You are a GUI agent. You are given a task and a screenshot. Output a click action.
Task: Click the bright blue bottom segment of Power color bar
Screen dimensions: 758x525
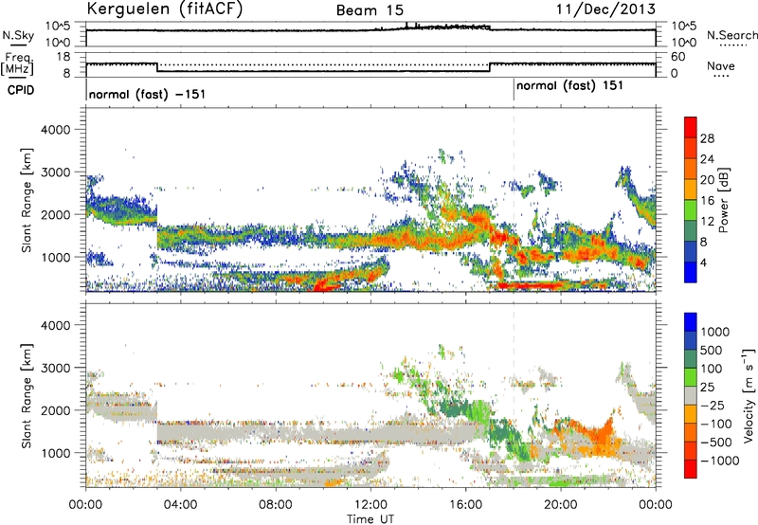[691, 273]
